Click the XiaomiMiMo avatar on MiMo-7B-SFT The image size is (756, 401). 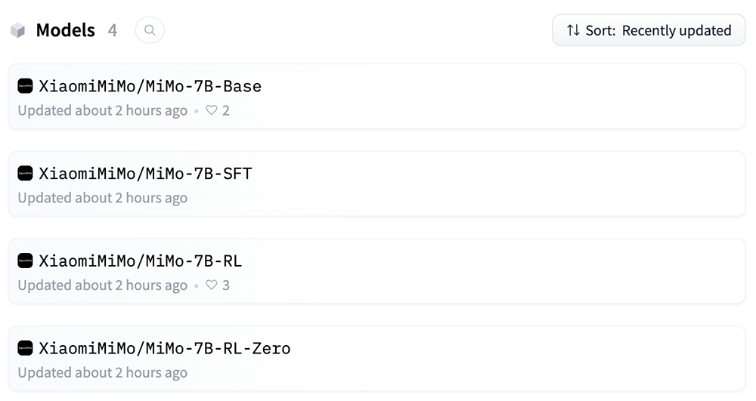(25, 174)
